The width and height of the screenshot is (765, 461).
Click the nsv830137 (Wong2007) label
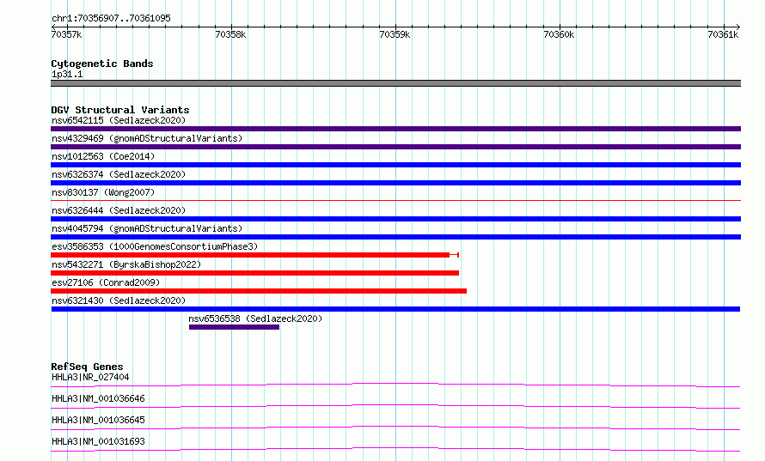coord(103,192)
